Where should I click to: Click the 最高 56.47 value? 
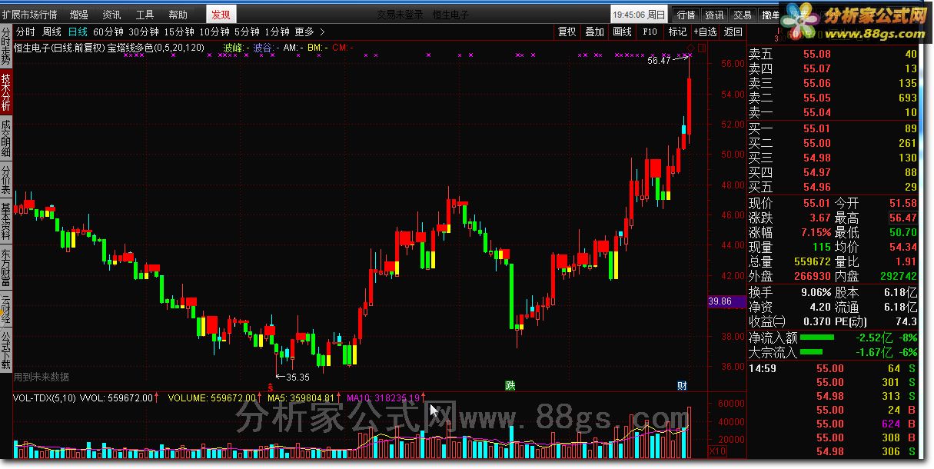[x=902, y=218]
